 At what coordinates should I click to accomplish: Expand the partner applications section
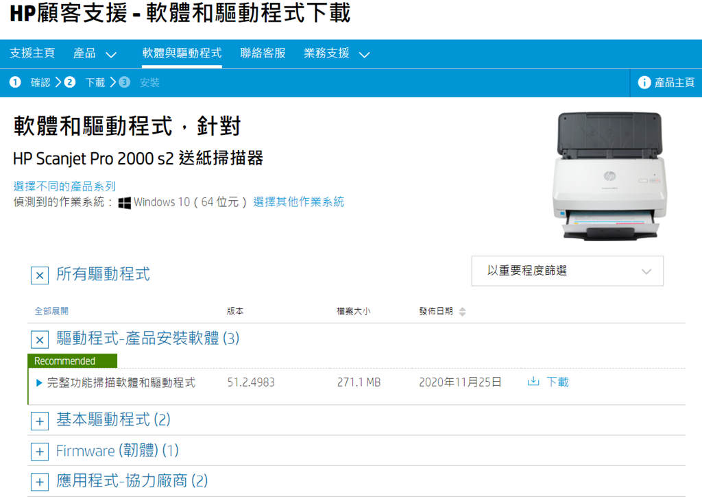point(40,482)
